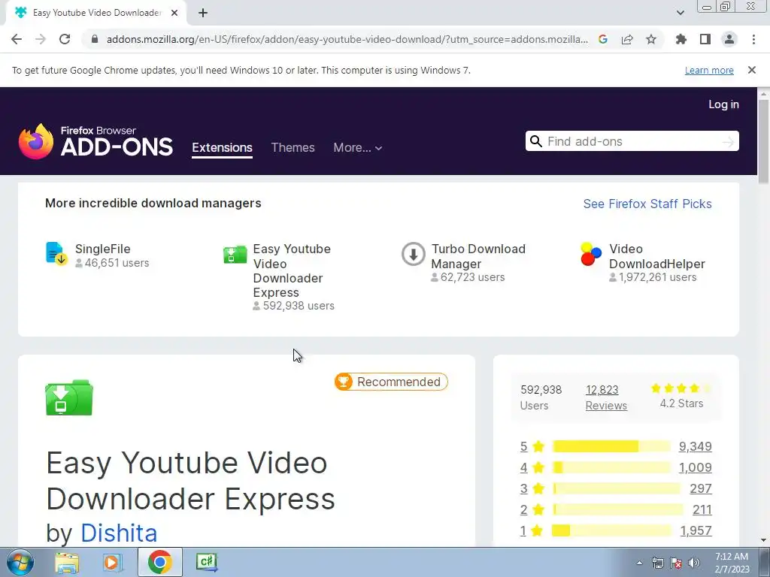Open Chrome three-dot menu

[x=753, y=39]
